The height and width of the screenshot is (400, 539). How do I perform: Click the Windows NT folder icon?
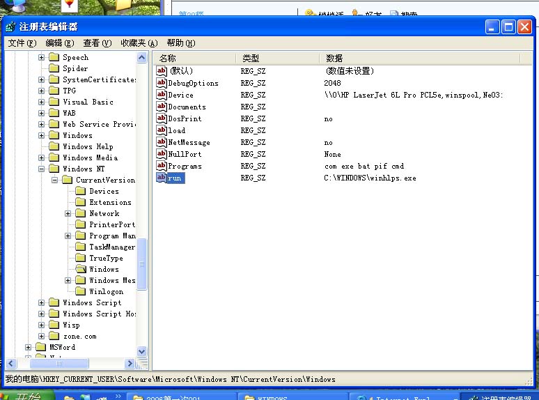click(54, 169)
